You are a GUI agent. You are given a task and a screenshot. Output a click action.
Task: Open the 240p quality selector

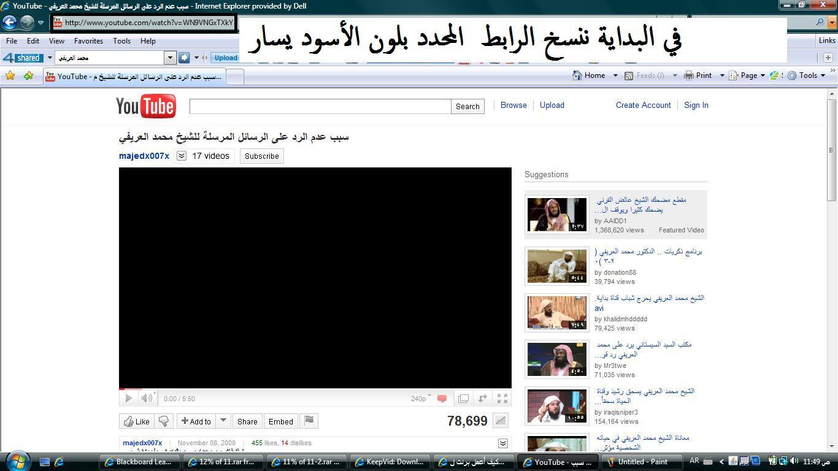pos(421,399)
